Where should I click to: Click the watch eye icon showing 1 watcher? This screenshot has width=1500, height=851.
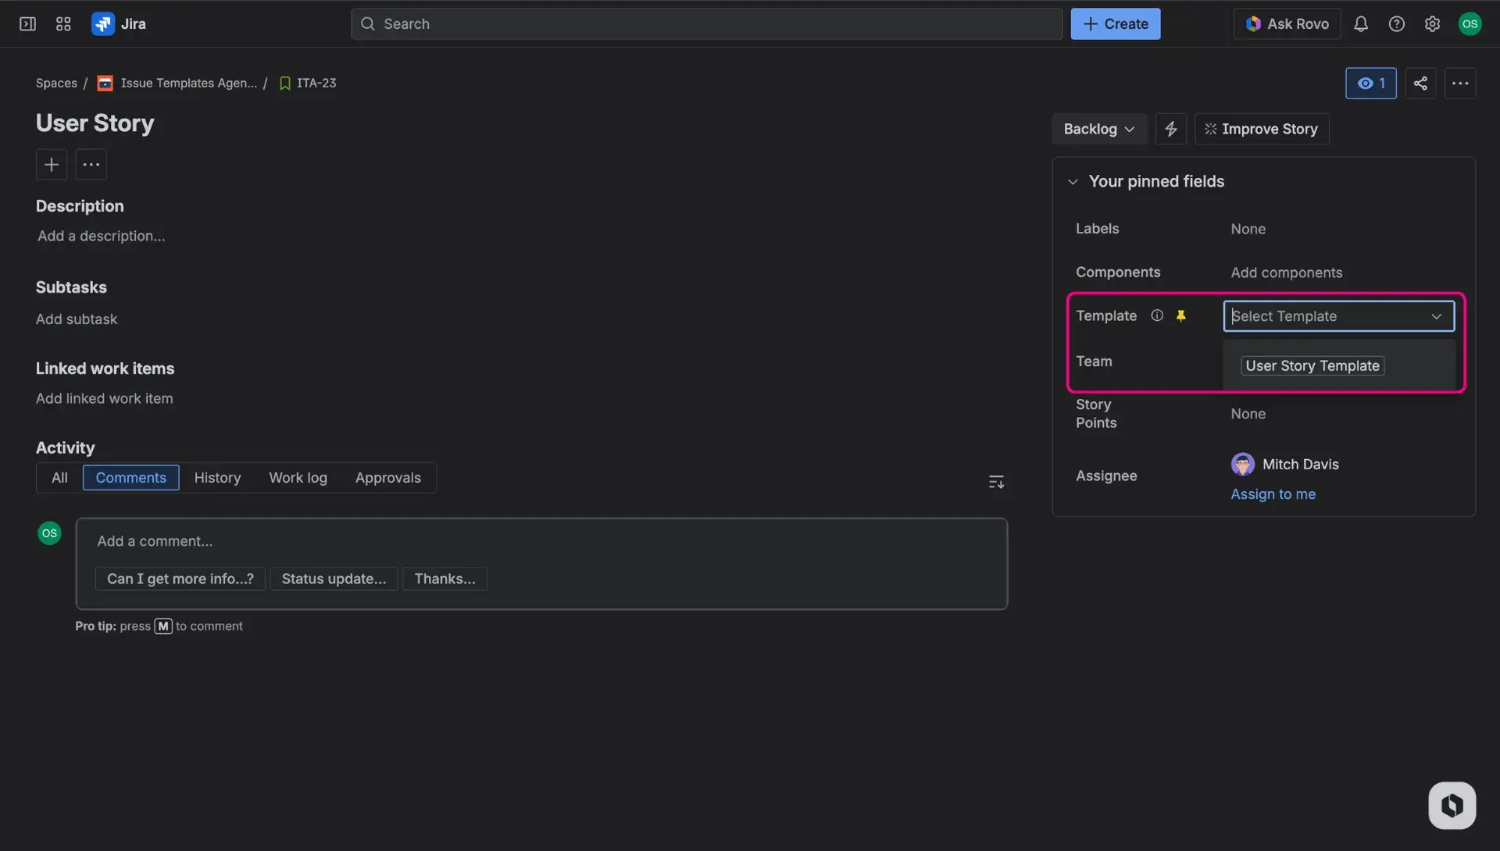(1370, 83)
